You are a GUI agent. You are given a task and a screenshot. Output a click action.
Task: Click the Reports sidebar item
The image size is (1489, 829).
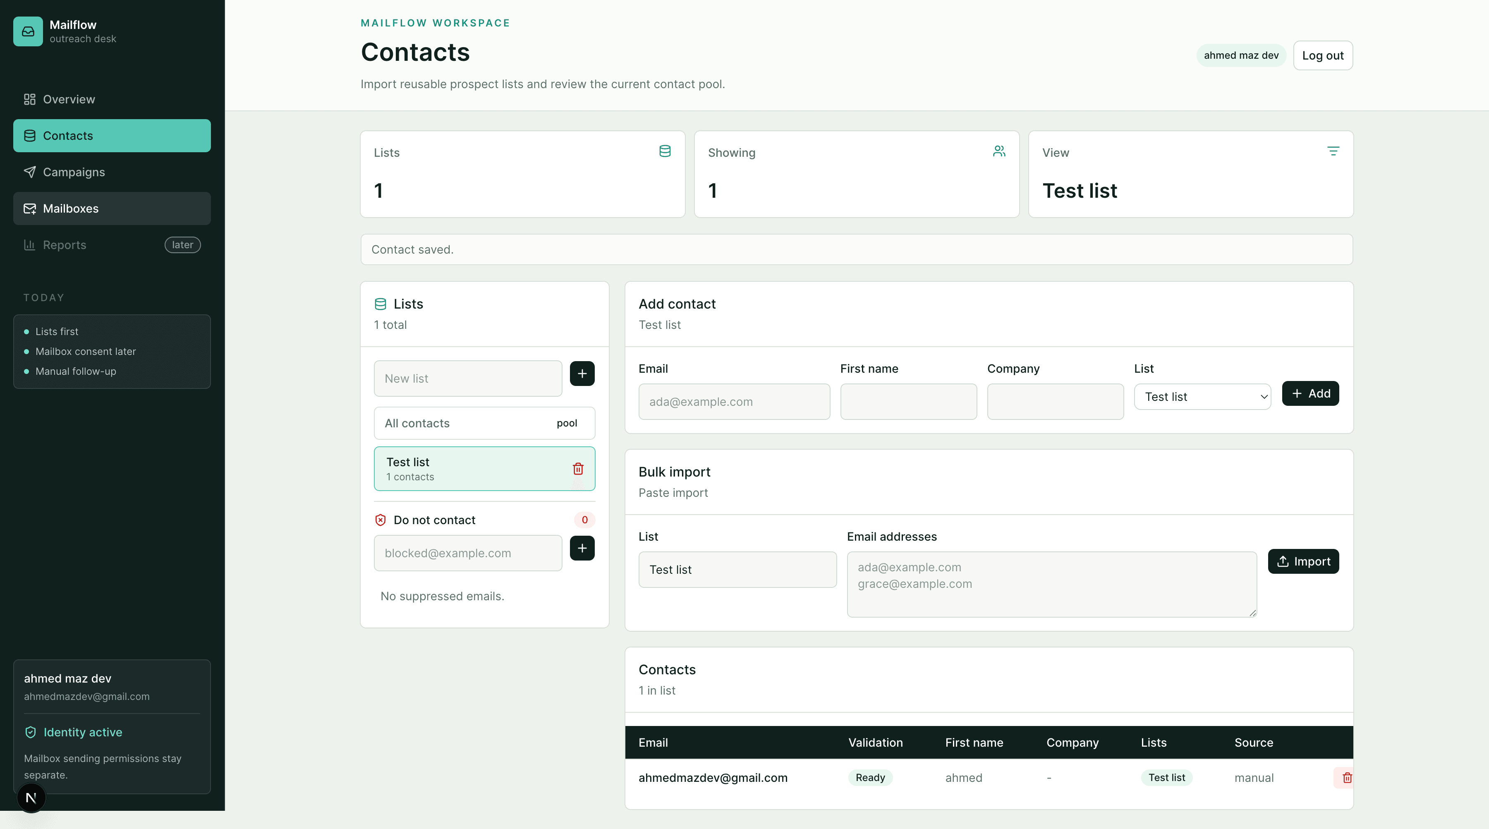tap(112, 245)
